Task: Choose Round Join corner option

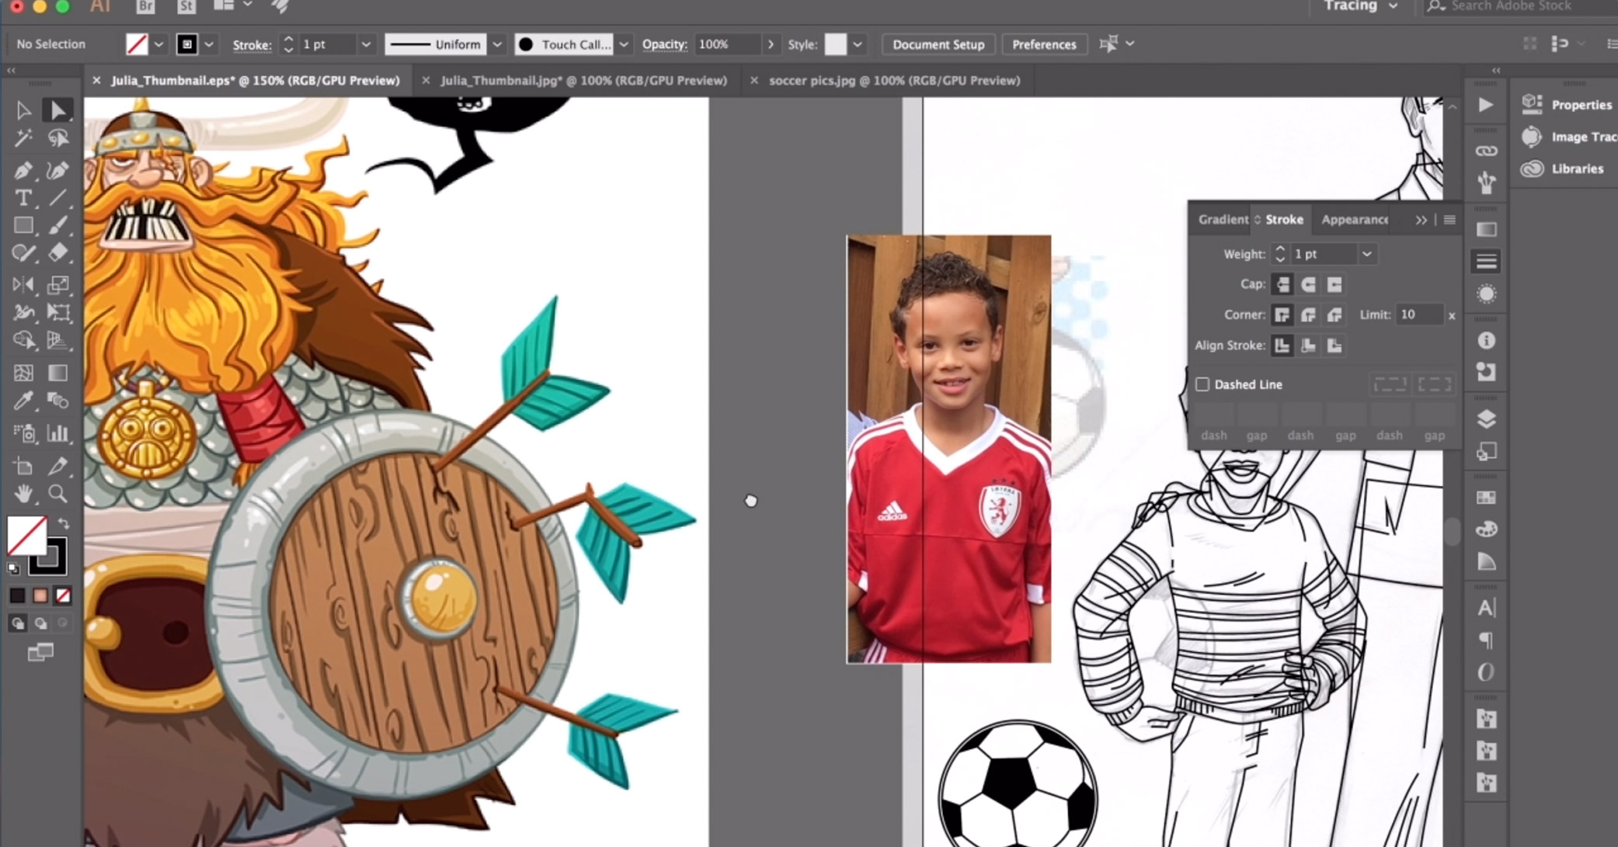Action: click(x=1308, y=314)
